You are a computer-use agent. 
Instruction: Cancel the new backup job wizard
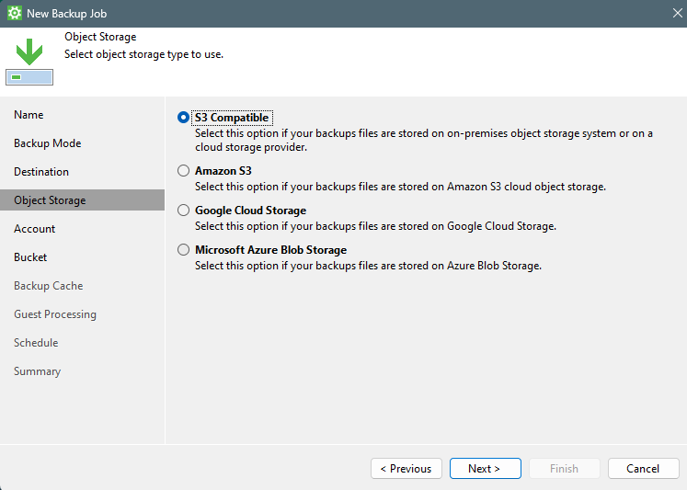click(x=643, y=469)
